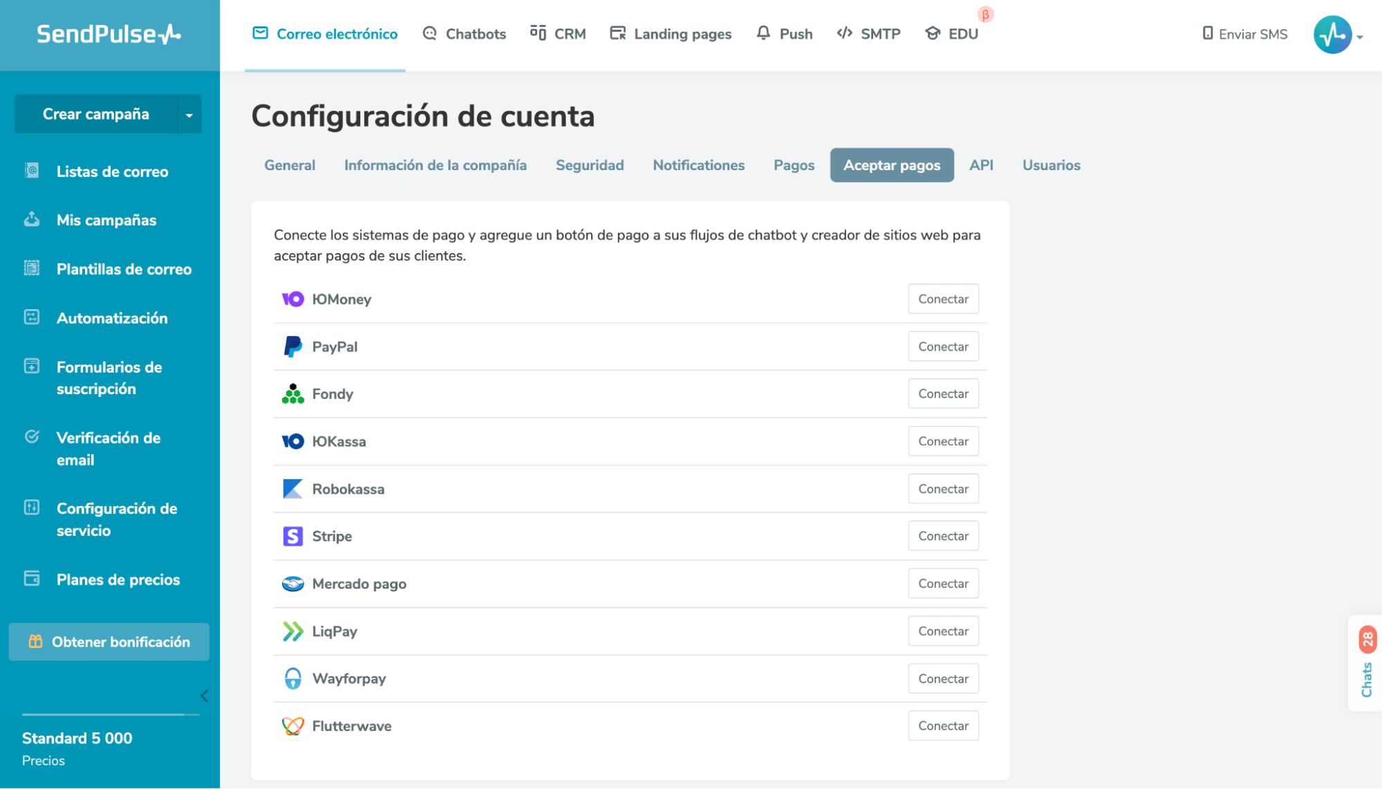Click the Verificación de email icon
The width and height of the screenshot is (1382, 789).
click(32, 436)
